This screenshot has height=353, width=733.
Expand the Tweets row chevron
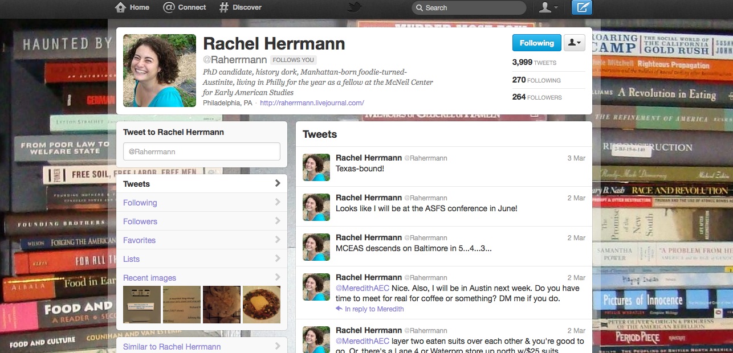pos(278,183)
